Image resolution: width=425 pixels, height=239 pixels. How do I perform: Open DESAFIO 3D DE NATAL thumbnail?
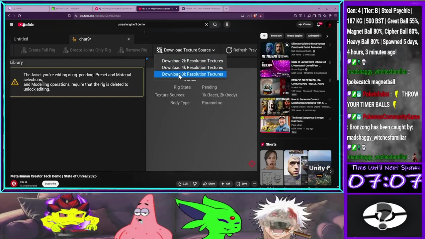tap(275, 87)
